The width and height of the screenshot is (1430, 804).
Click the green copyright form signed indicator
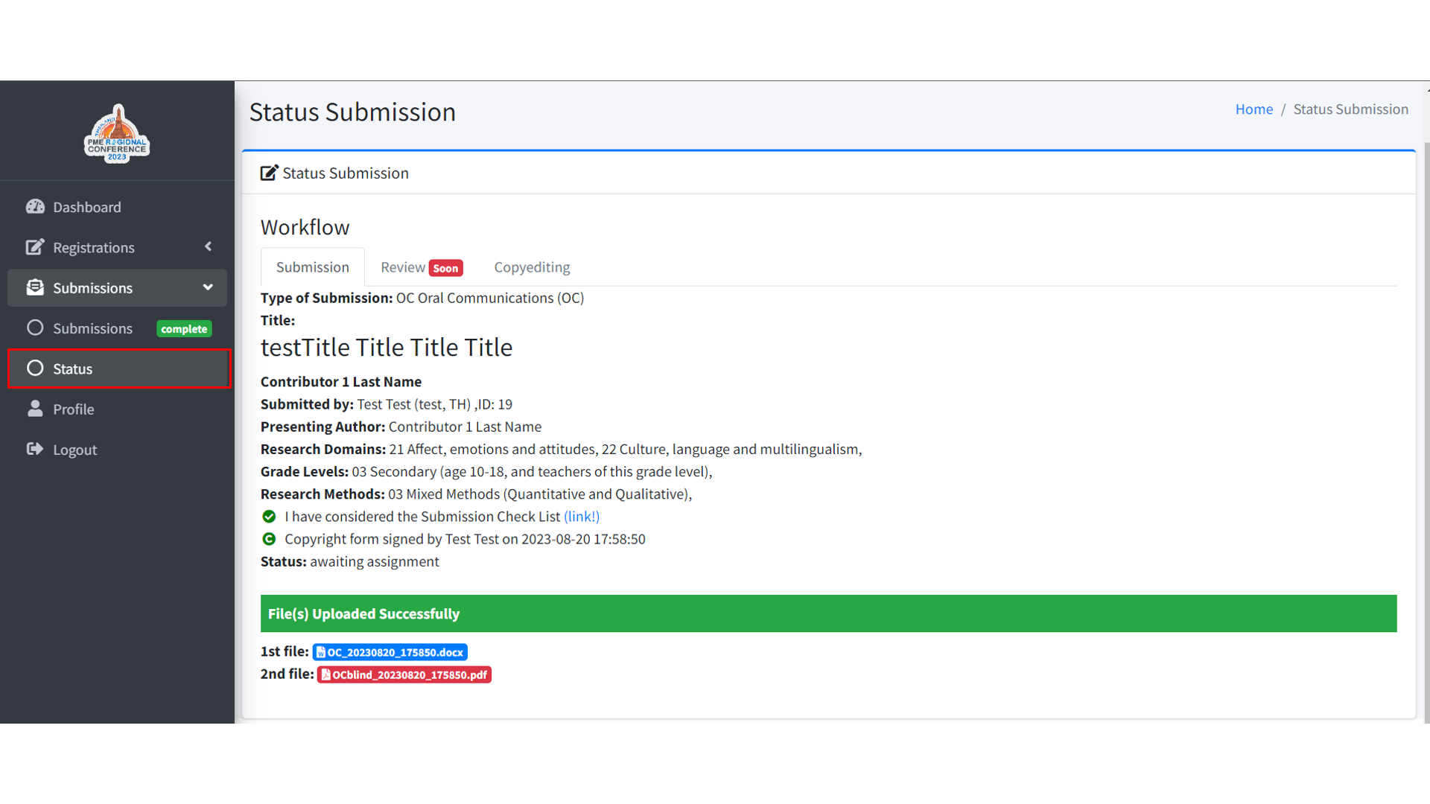269,539
